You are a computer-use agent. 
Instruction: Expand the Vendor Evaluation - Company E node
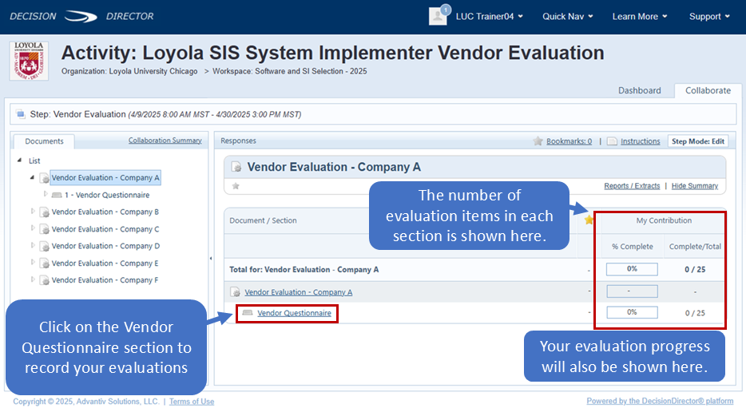click(x=33, y=262)
